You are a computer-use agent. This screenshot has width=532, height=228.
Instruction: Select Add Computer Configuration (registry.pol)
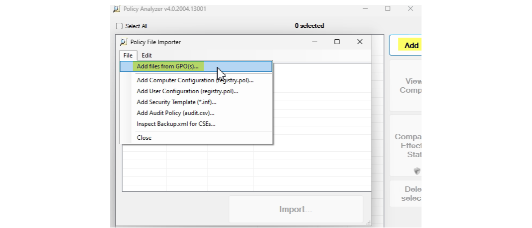(x=196, y=80)
